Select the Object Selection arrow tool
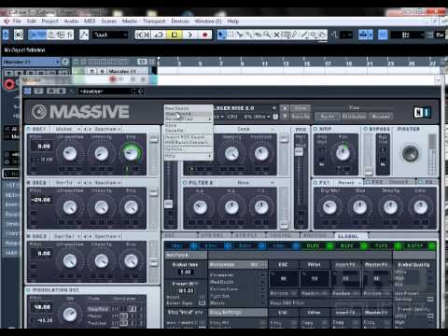448x336 pixels. click(221, 35)
